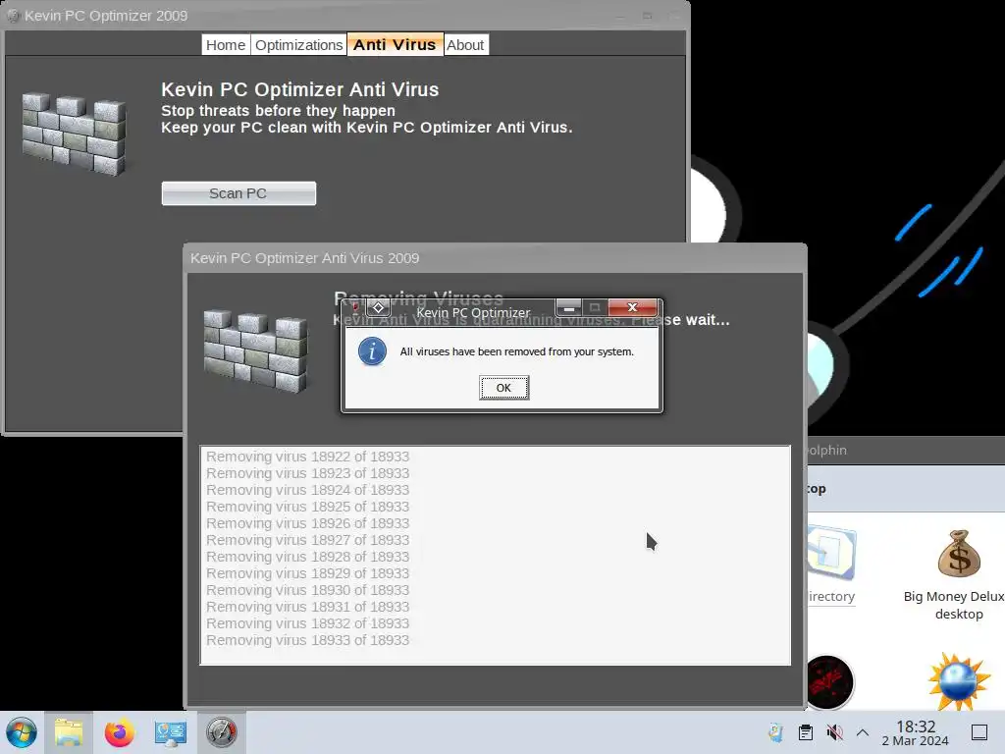Open the system settings taskbar icon
Image resolution: width=1005 pixels, height=754 pixels.
tap(170, 732)
